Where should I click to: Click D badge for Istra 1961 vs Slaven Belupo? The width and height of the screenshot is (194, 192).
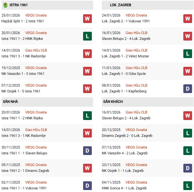pyautogui.click(x=87, y=150)
